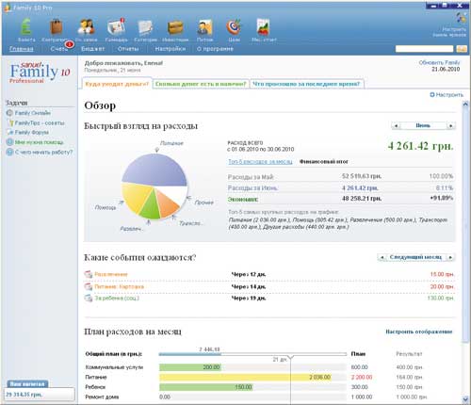Open the Investments chest icon
471x405 pixels.
(175, 27)
